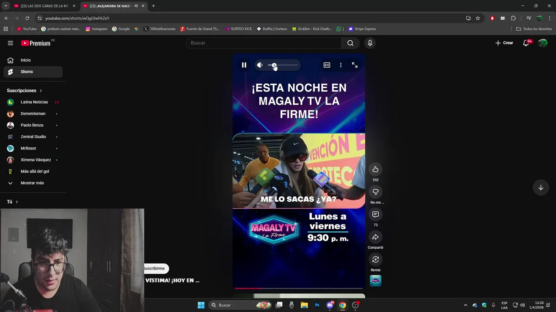The width and height of the screenshot is (556, 312).
Task: Open the Magaly TV sound thumbnail
Action: [376, 281]
